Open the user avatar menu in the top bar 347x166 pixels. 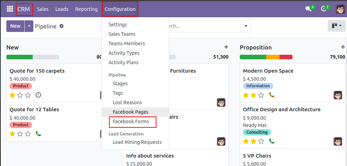coord(340,9)
